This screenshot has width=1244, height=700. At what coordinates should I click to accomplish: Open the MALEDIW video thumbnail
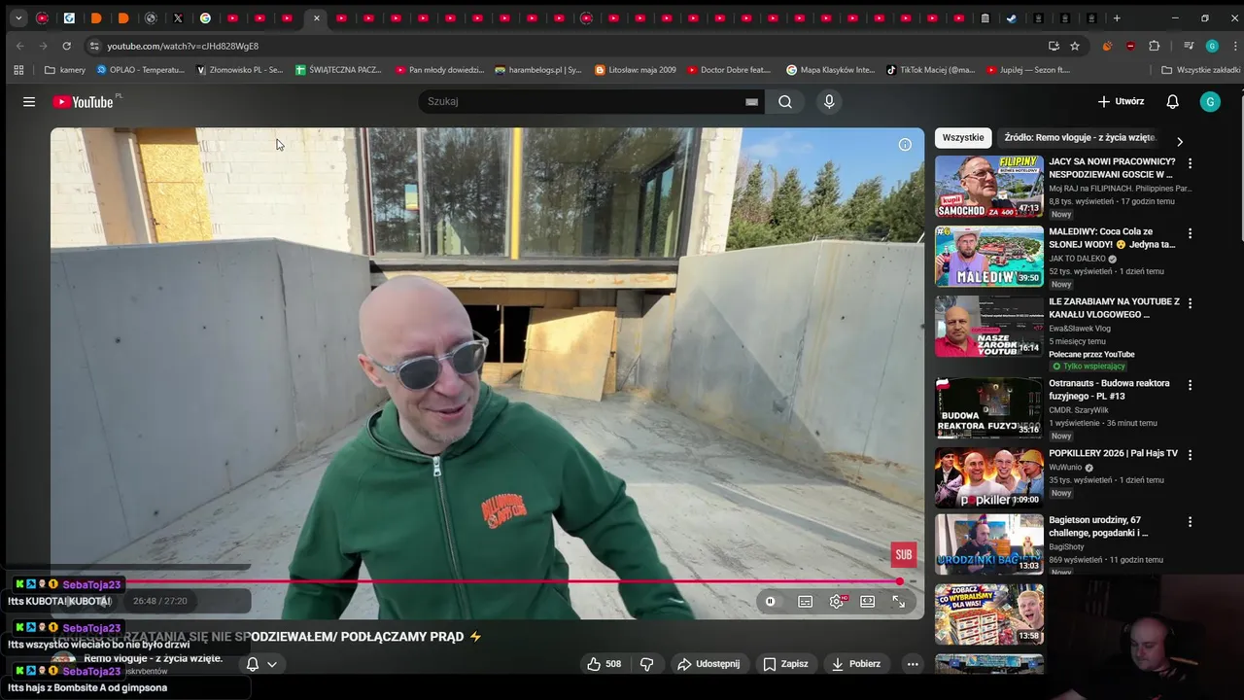(x=989, y=257)
